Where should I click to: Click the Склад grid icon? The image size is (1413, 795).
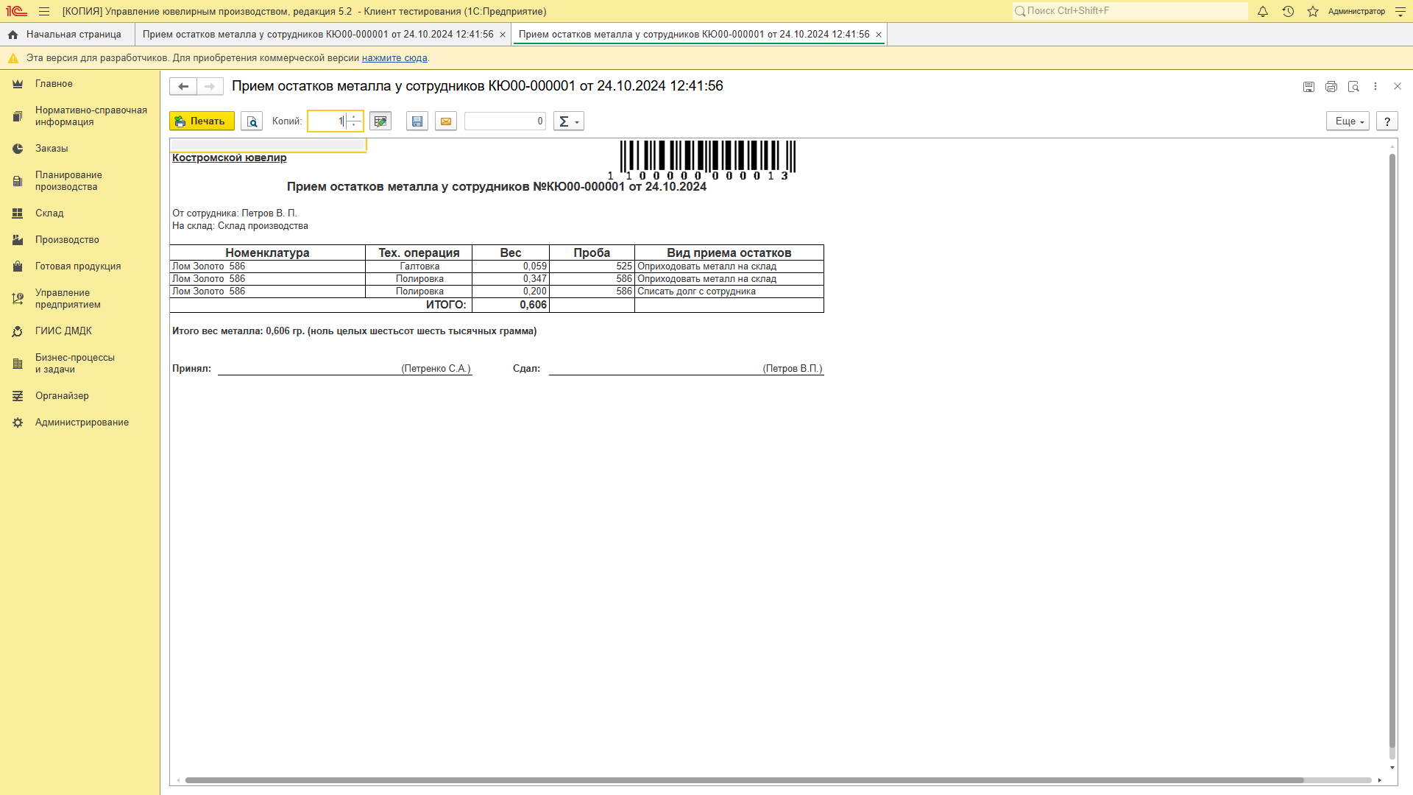click(18, 213)
